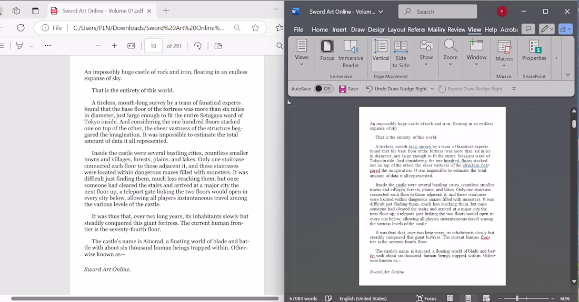Open Word comments pane icon
Image resolution: width=579 pixels, height=302 pixels.
pos(528,29)
